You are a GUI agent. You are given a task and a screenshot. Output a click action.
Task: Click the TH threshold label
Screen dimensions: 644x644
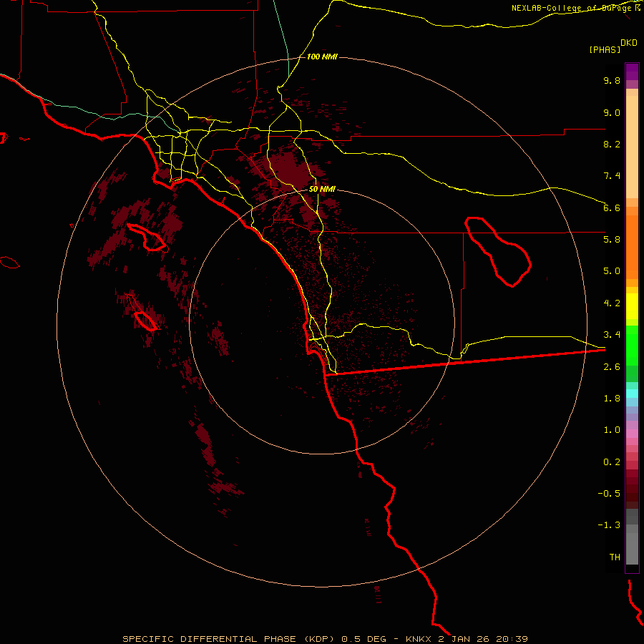[615, 557]
